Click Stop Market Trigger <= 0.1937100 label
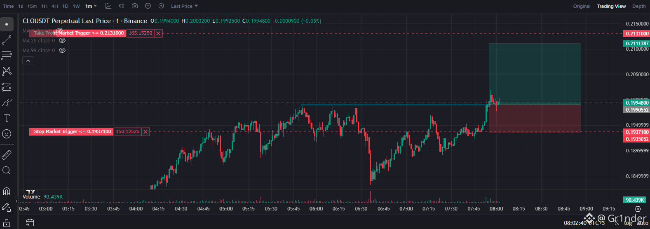 click(x=72, y=132)
